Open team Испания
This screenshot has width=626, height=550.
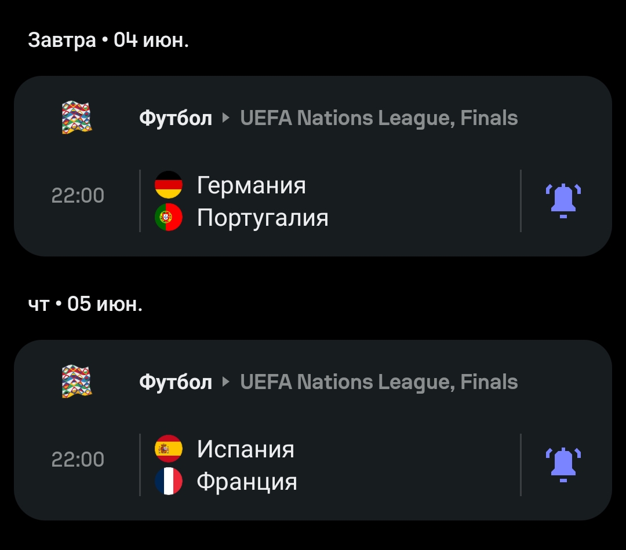246,449
